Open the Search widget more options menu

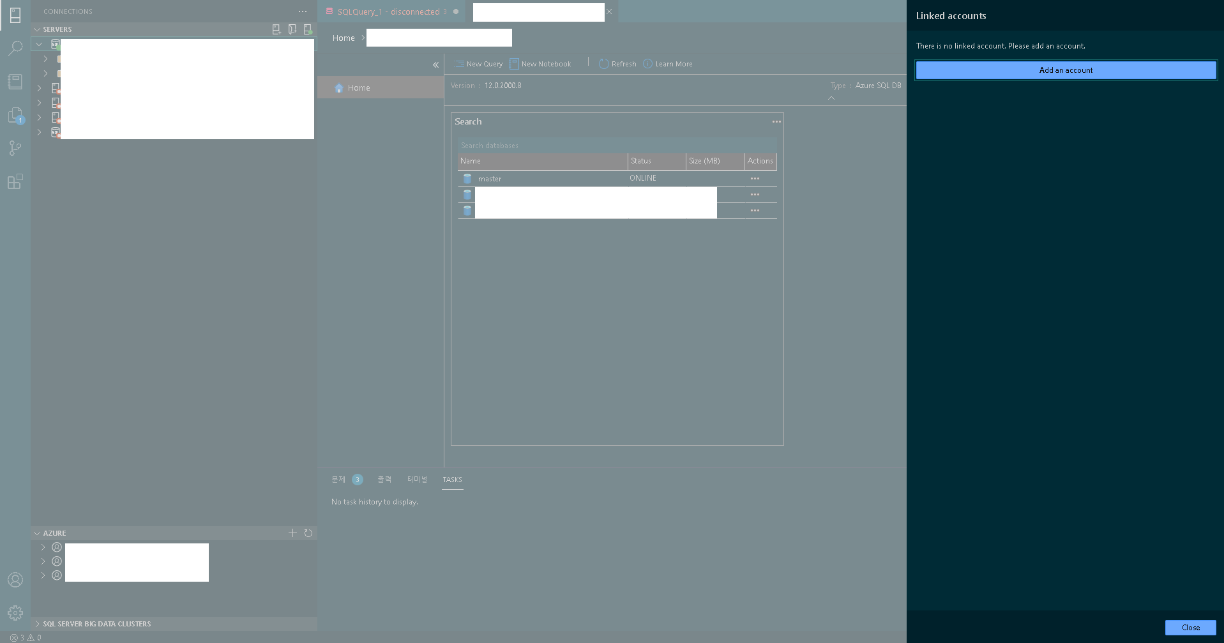pos(776,122)
